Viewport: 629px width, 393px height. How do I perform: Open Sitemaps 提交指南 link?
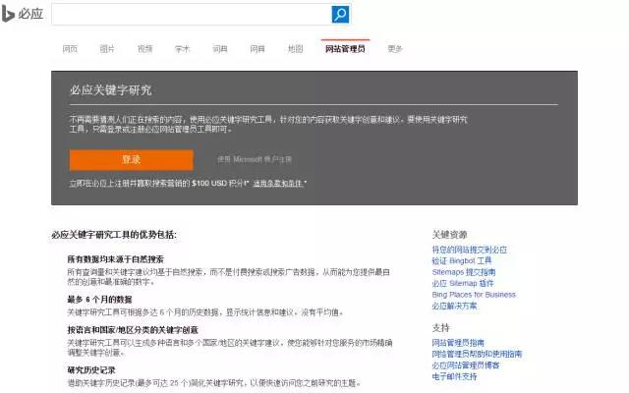click(464, 272)
